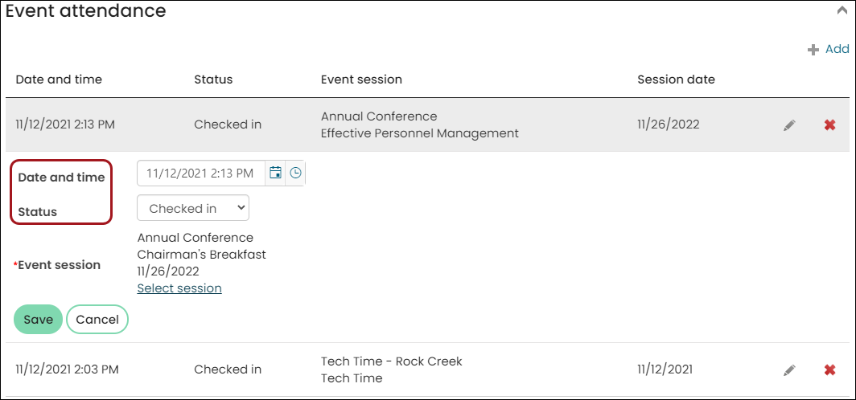Open the clock time picker icon
Viewport: 856px width, 400px height.
295,173
